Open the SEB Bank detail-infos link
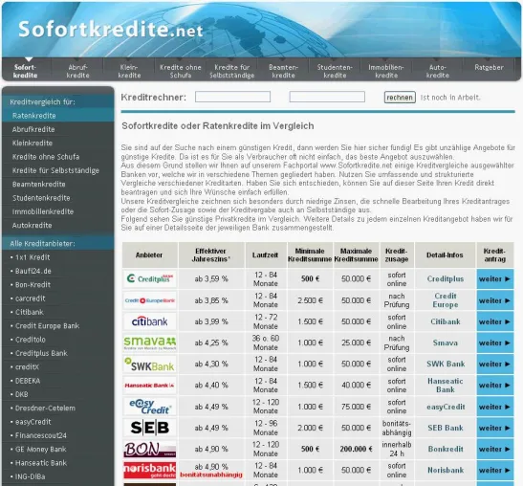Screen dimensions: 523x486 pyautogui.click(x=446, y=428)
